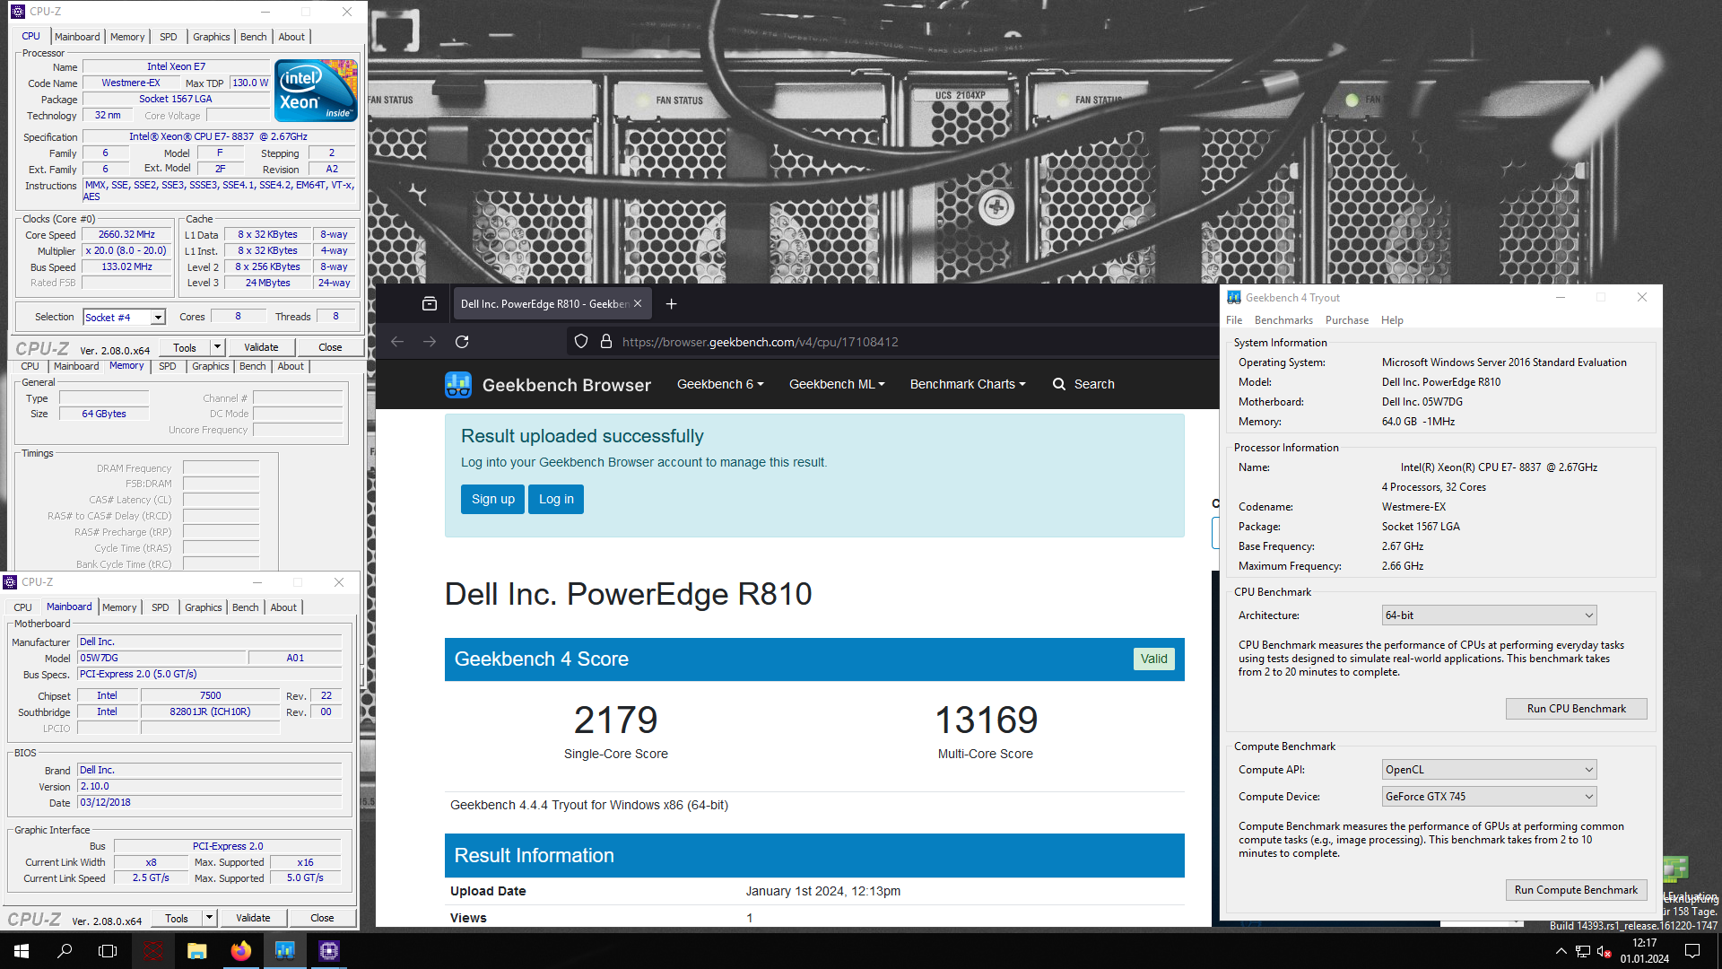Click Validate in top CPU-Z window

261,347
